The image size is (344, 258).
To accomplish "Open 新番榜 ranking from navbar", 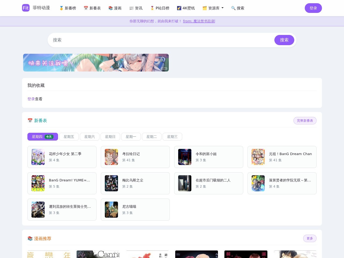I will tap(68, 8).
